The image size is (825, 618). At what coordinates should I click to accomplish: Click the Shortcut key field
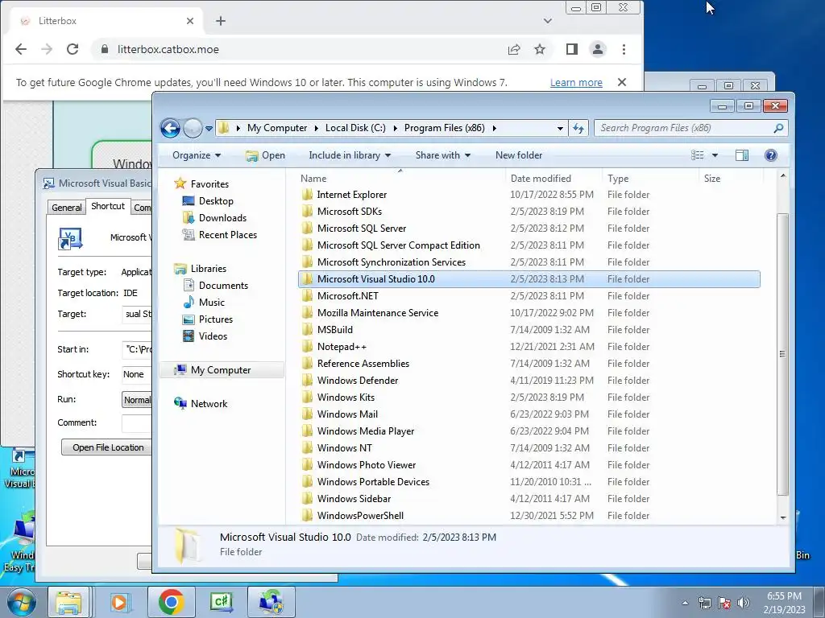click(x=137, y=374)
